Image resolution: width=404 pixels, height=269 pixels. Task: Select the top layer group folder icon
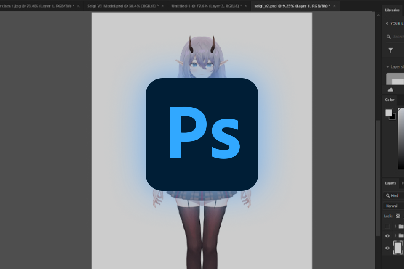coord(401,227)
